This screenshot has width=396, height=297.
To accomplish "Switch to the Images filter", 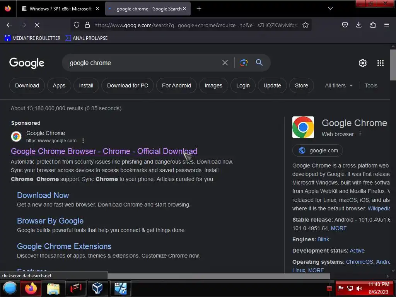I will (x=213, y=85).
